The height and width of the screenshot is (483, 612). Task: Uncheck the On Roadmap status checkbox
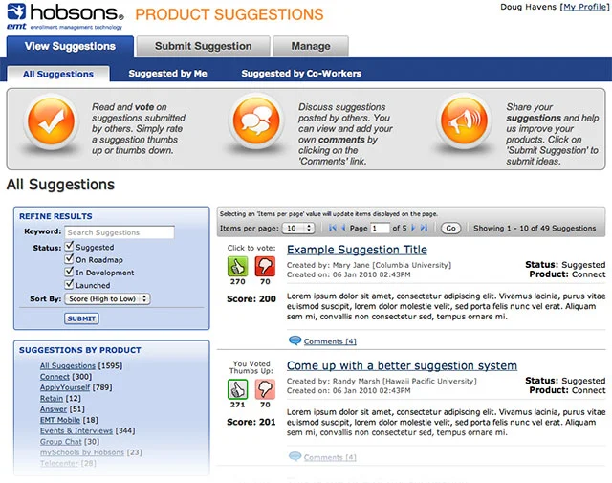(x=69, y=258)
